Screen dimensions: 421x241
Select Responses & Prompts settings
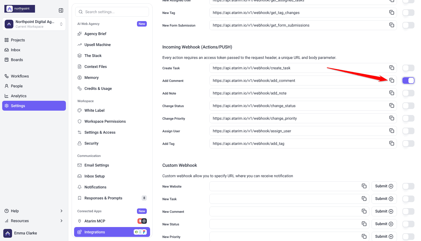[112, 198]
